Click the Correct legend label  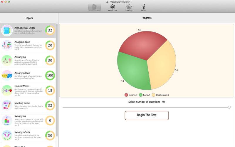click(x=147, y=95)
